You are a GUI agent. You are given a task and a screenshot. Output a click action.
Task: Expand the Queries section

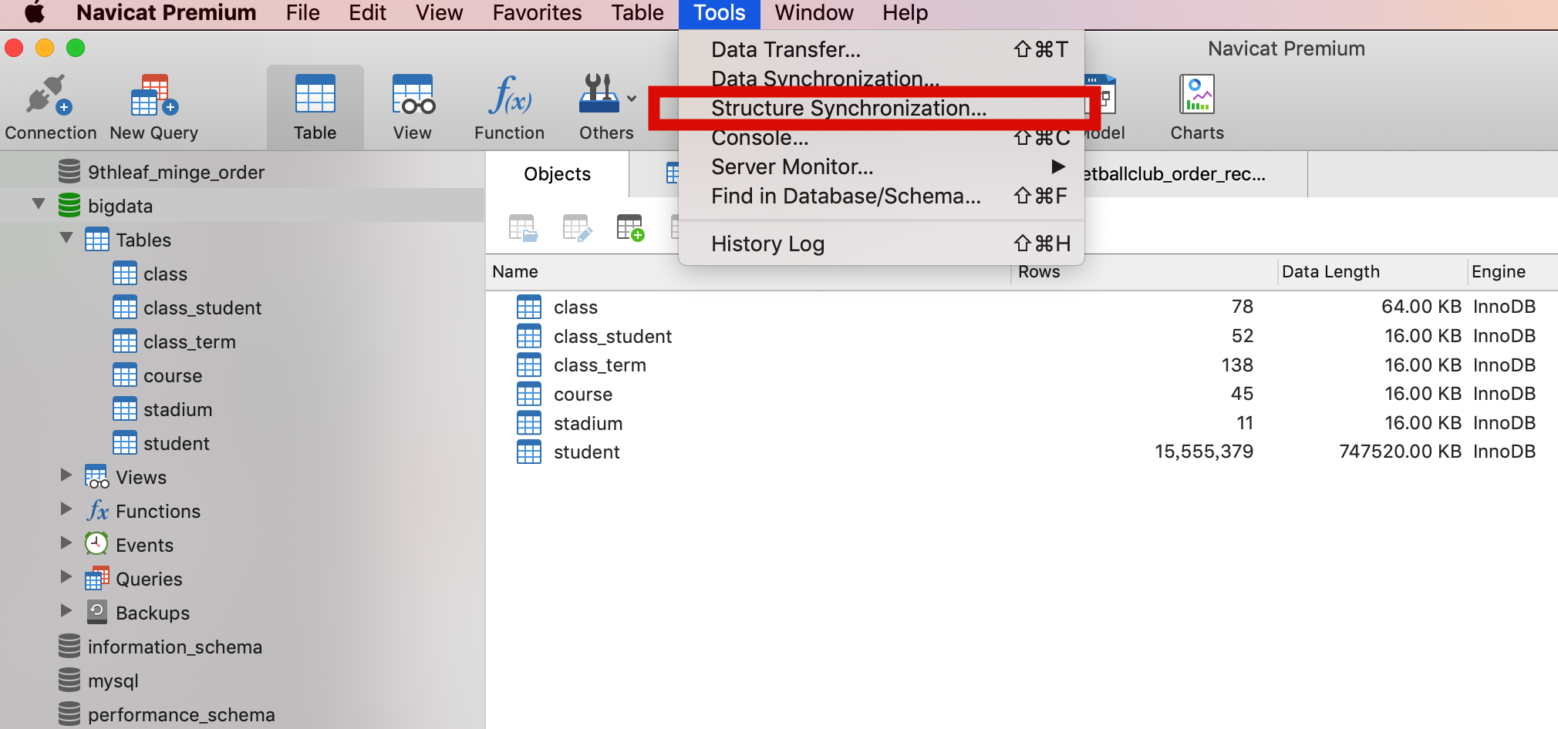pos(66,578)
